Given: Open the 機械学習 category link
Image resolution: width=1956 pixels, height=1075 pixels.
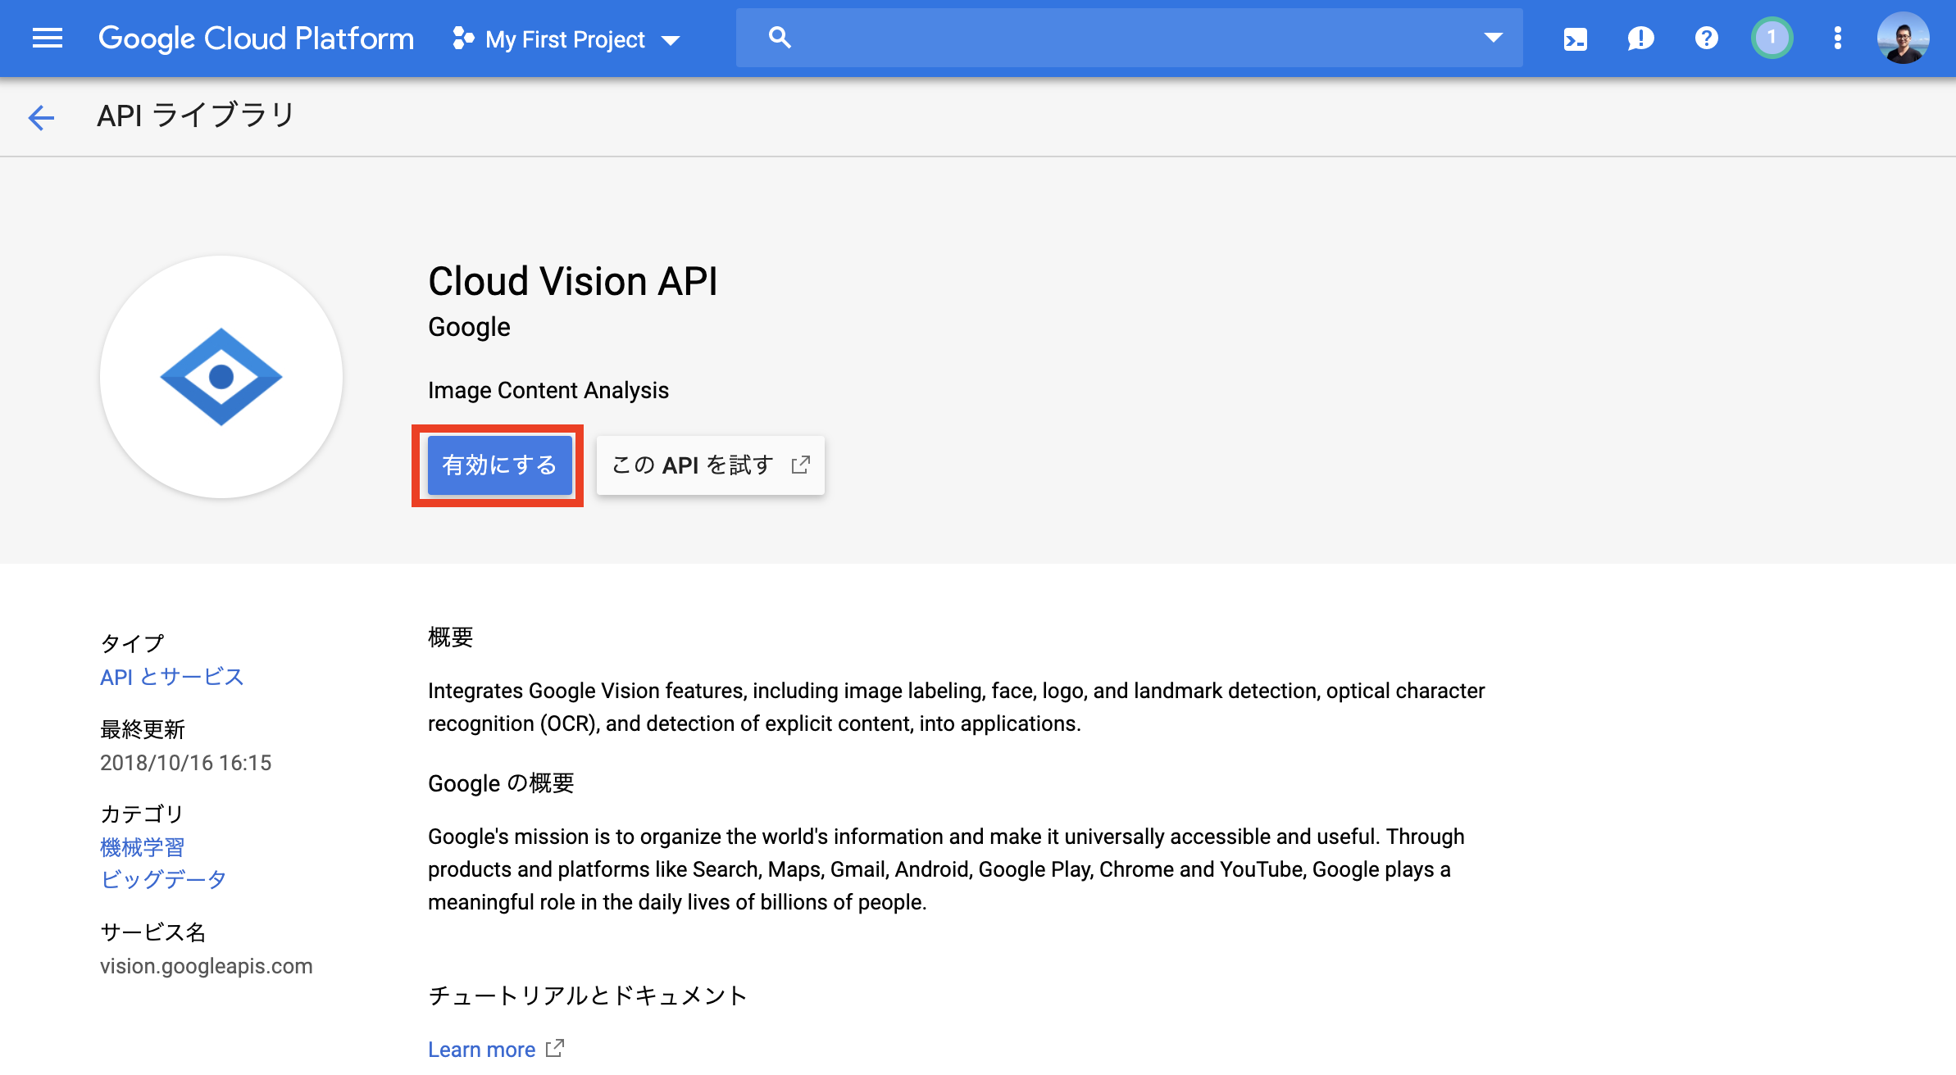Looking at the screenshot, I should click(142, 847).
